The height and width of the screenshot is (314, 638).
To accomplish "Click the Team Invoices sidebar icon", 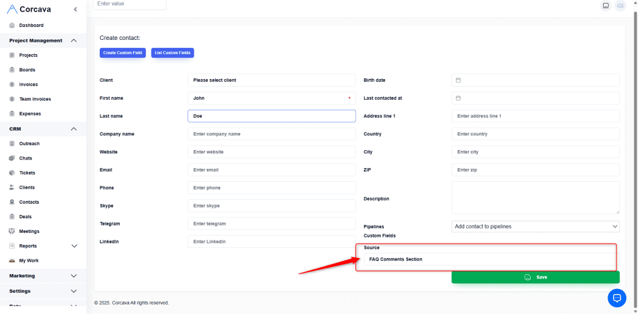I will 12,99.
